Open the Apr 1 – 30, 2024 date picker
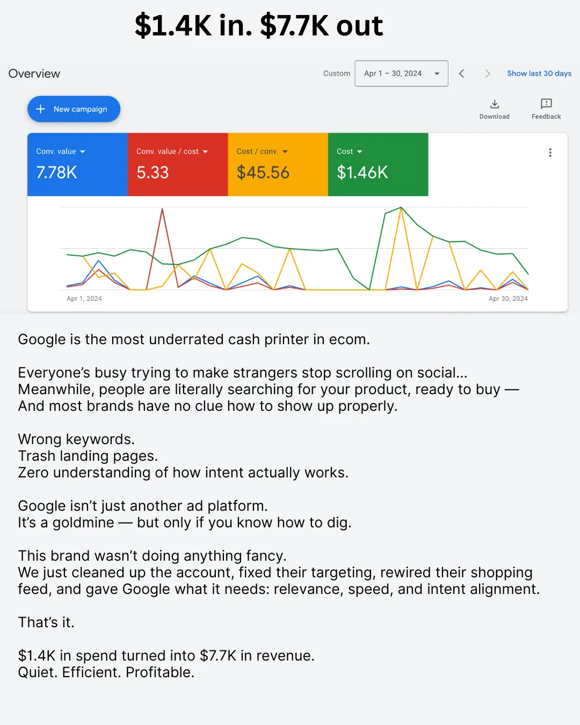580x725 pixels. tap(402, 74)
